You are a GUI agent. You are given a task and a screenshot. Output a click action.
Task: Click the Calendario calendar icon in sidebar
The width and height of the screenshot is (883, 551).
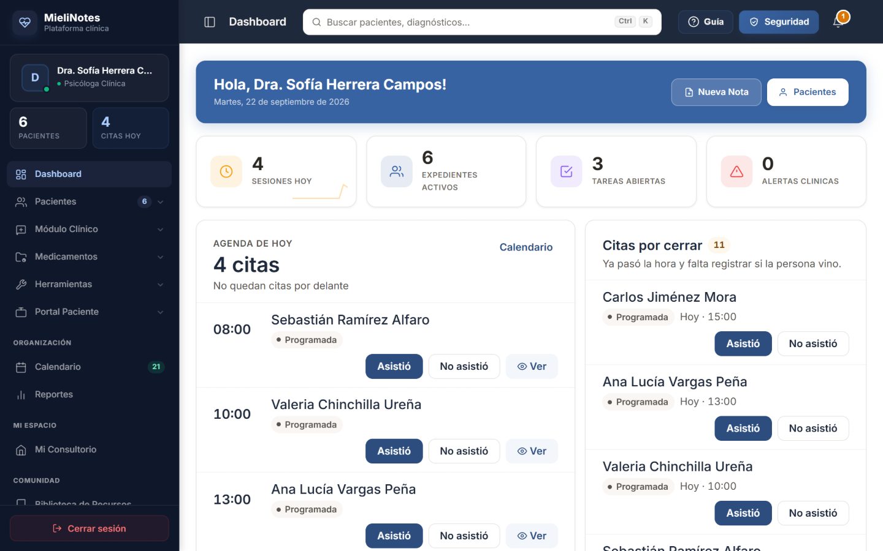pos(21,367)
